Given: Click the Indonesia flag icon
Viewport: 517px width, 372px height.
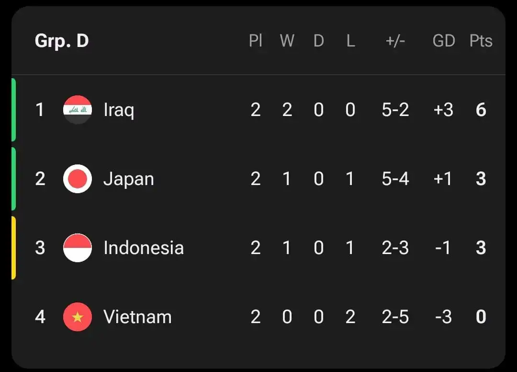Looking at the screenshot, I should 78,247.
